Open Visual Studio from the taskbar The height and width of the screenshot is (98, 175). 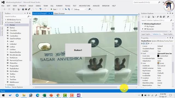78,95
